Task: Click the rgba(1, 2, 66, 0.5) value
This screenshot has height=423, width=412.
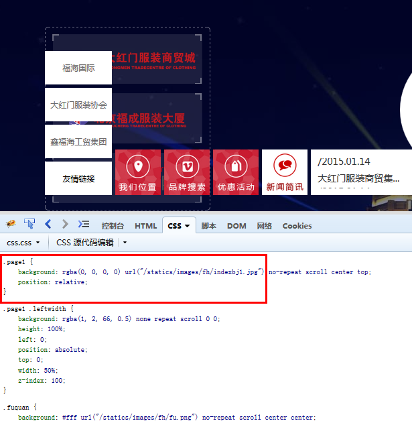Action: pyautogui.click(x=96, y=319)
